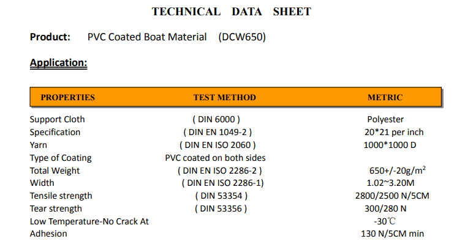465x247 pixels.
Task: Click the Total Weight row label
Action: (55, 171)
